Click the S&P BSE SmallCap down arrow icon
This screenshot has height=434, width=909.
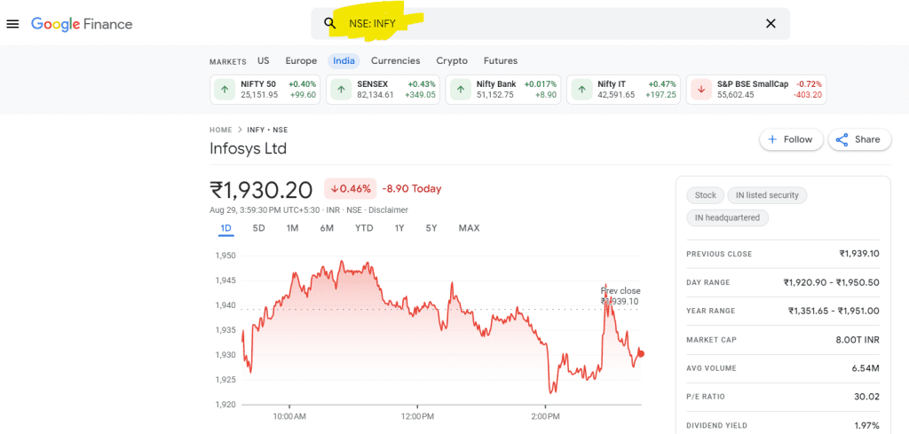pyautogui.click(x=701, y=89)
